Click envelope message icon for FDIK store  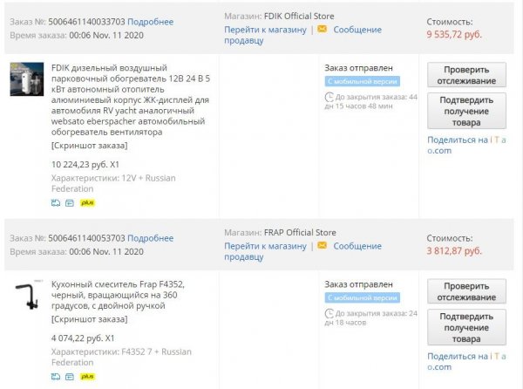(x=323, y=30)
